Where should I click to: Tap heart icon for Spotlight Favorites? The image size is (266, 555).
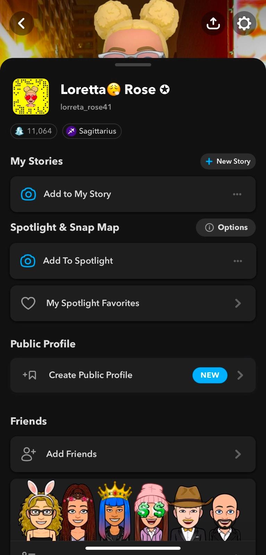pos(28,303)
